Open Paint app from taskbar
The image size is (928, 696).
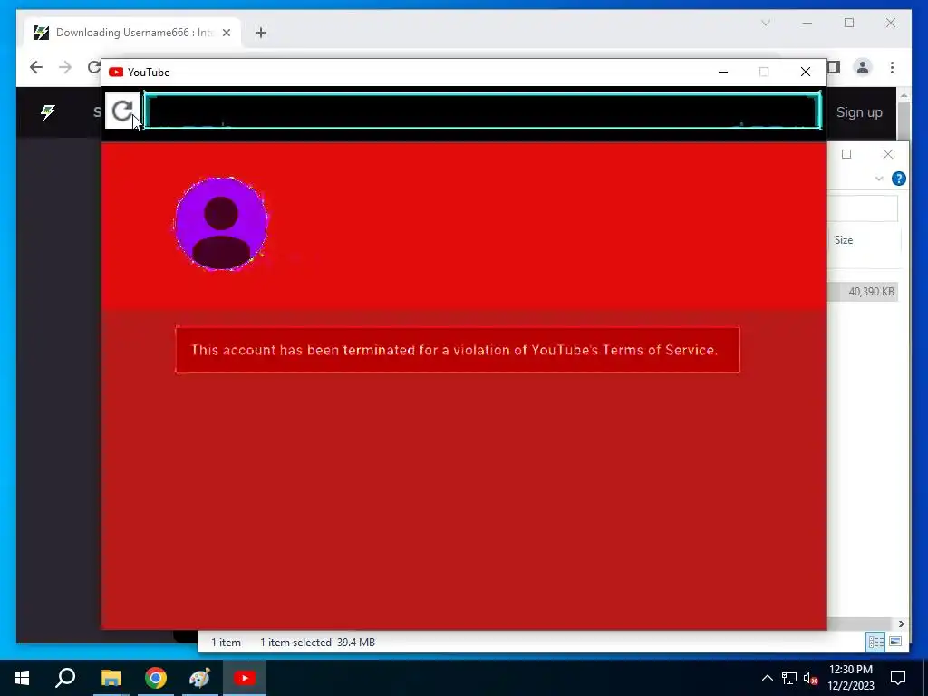pyautogui.click(x=200, y=678)
